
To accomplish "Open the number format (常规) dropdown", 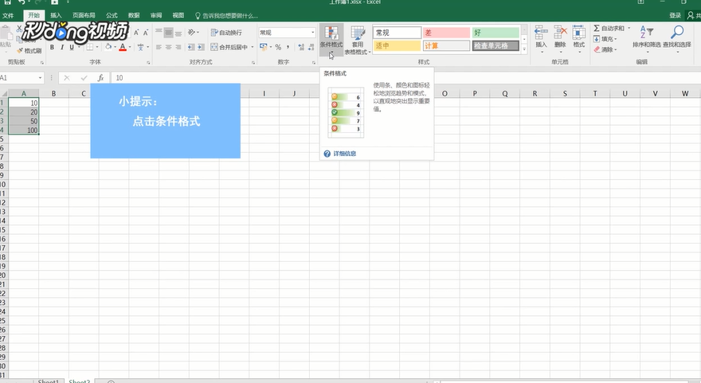I will point(312,33).
